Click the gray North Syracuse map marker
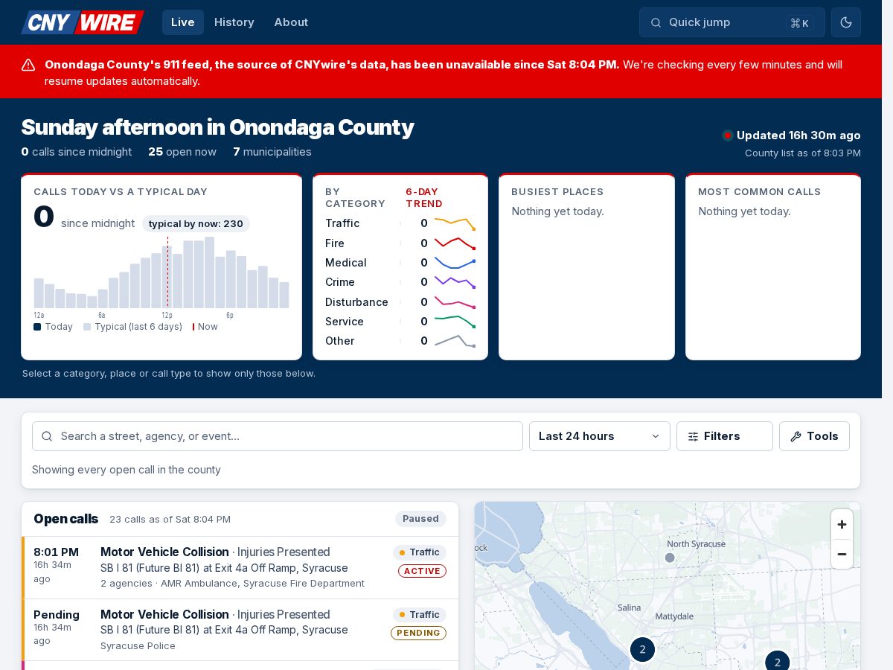 pyautogui.click(x=670, y=558)
